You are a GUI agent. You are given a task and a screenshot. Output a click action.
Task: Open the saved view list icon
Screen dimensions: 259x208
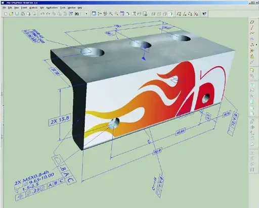point(134,14)
